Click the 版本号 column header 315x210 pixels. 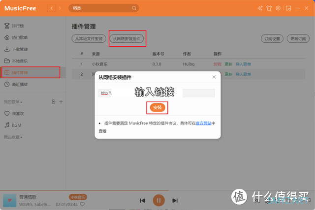pyautogui.click(x=158, y=54)
